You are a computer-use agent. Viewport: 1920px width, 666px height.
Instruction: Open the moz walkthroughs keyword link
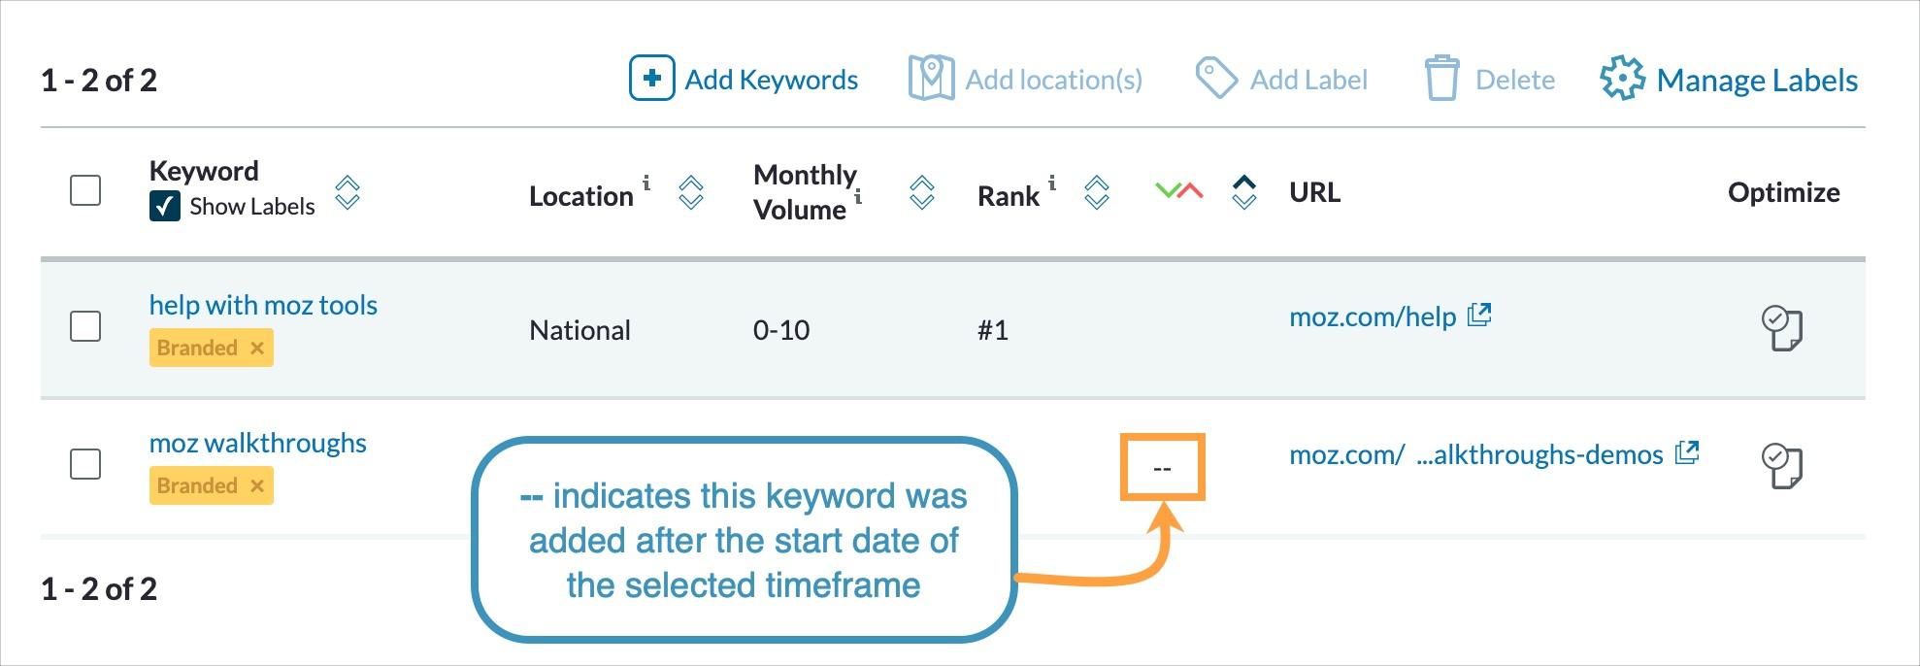(x=258, y=444)
